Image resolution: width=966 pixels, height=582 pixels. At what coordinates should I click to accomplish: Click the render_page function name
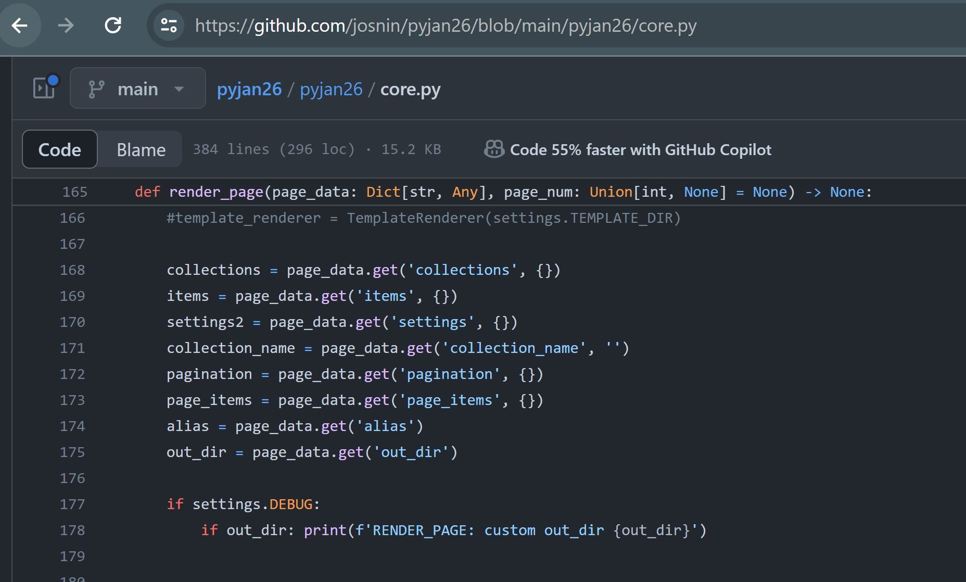pos(216,192)
